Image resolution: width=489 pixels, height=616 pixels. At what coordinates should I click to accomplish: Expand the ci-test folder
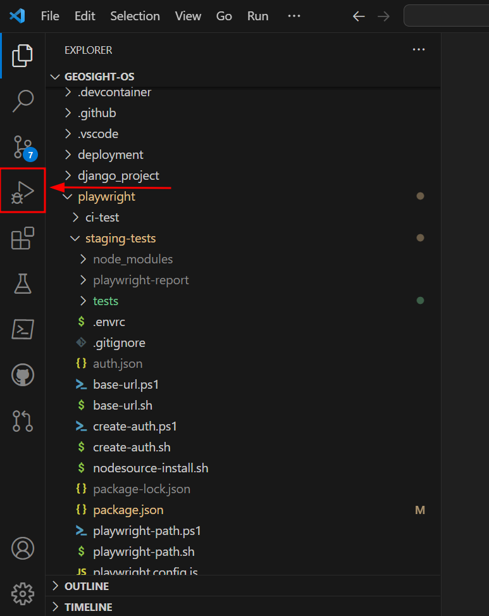(243, 217)
